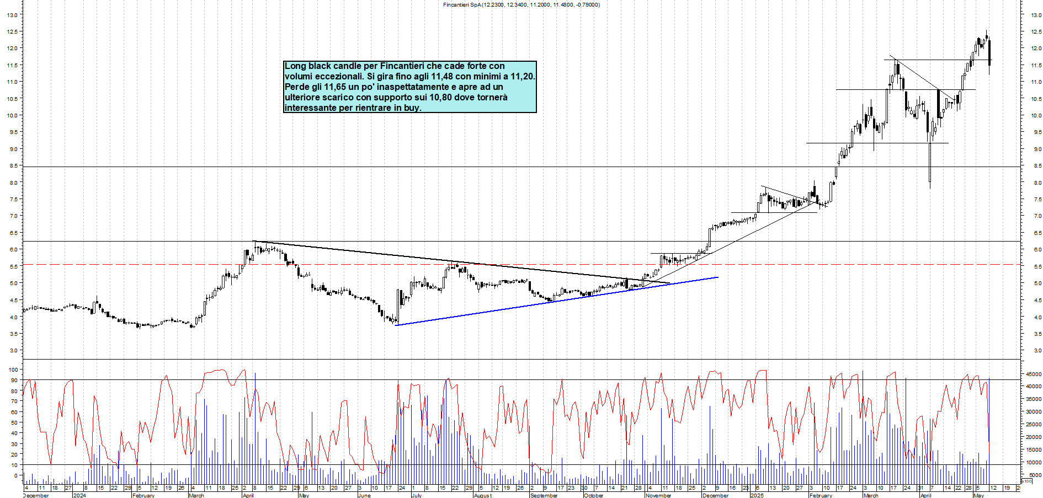Select the November month label

[x=658, y=495]
